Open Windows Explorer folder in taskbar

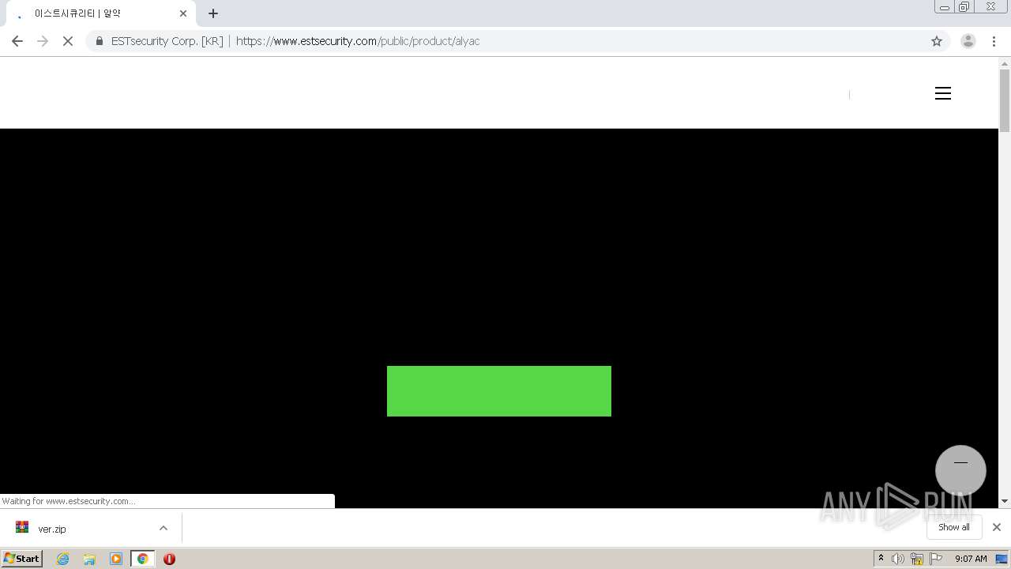89,559
